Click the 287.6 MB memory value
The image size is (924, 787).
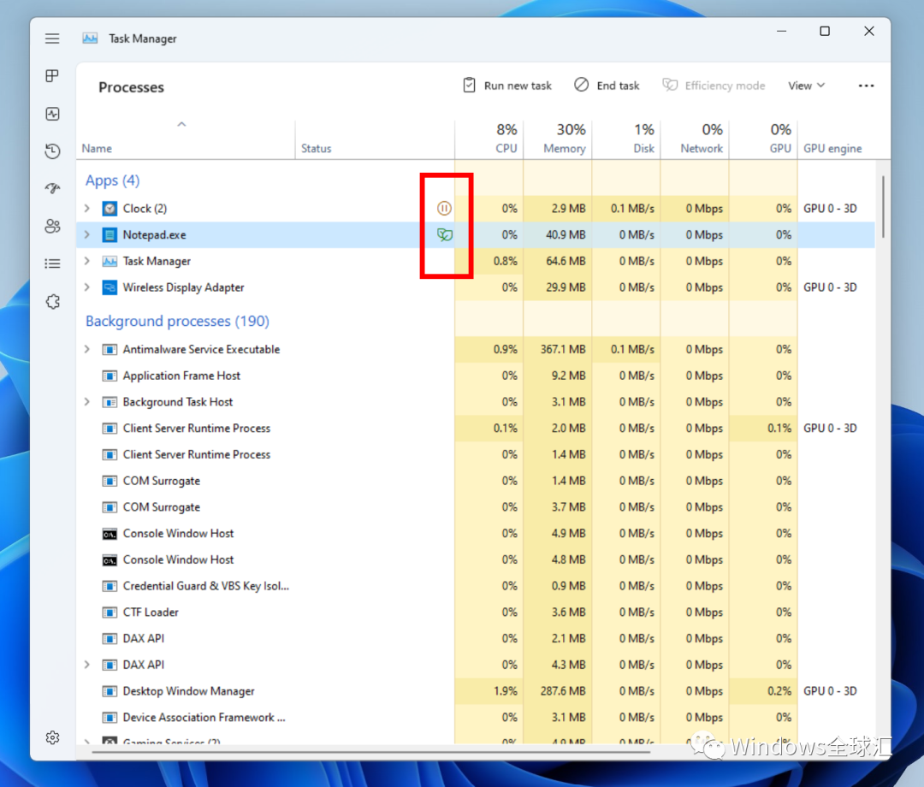(563, 691)
